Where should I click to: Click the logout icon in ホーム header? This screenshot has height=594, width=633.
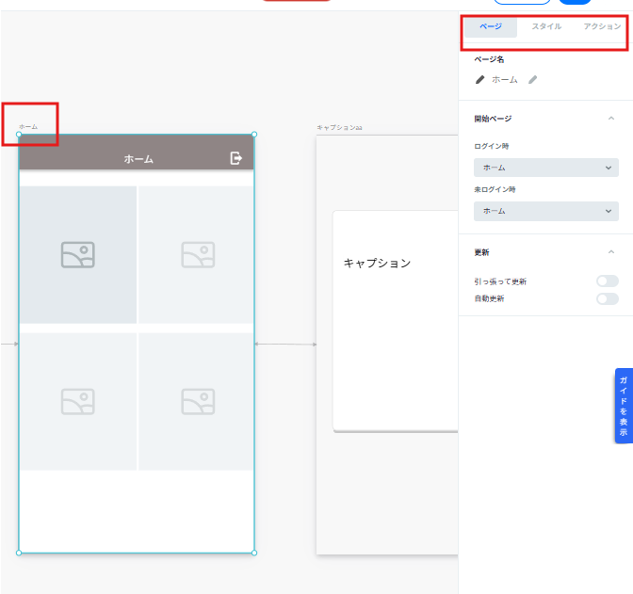pyautogui.click(x=235, y=158)
